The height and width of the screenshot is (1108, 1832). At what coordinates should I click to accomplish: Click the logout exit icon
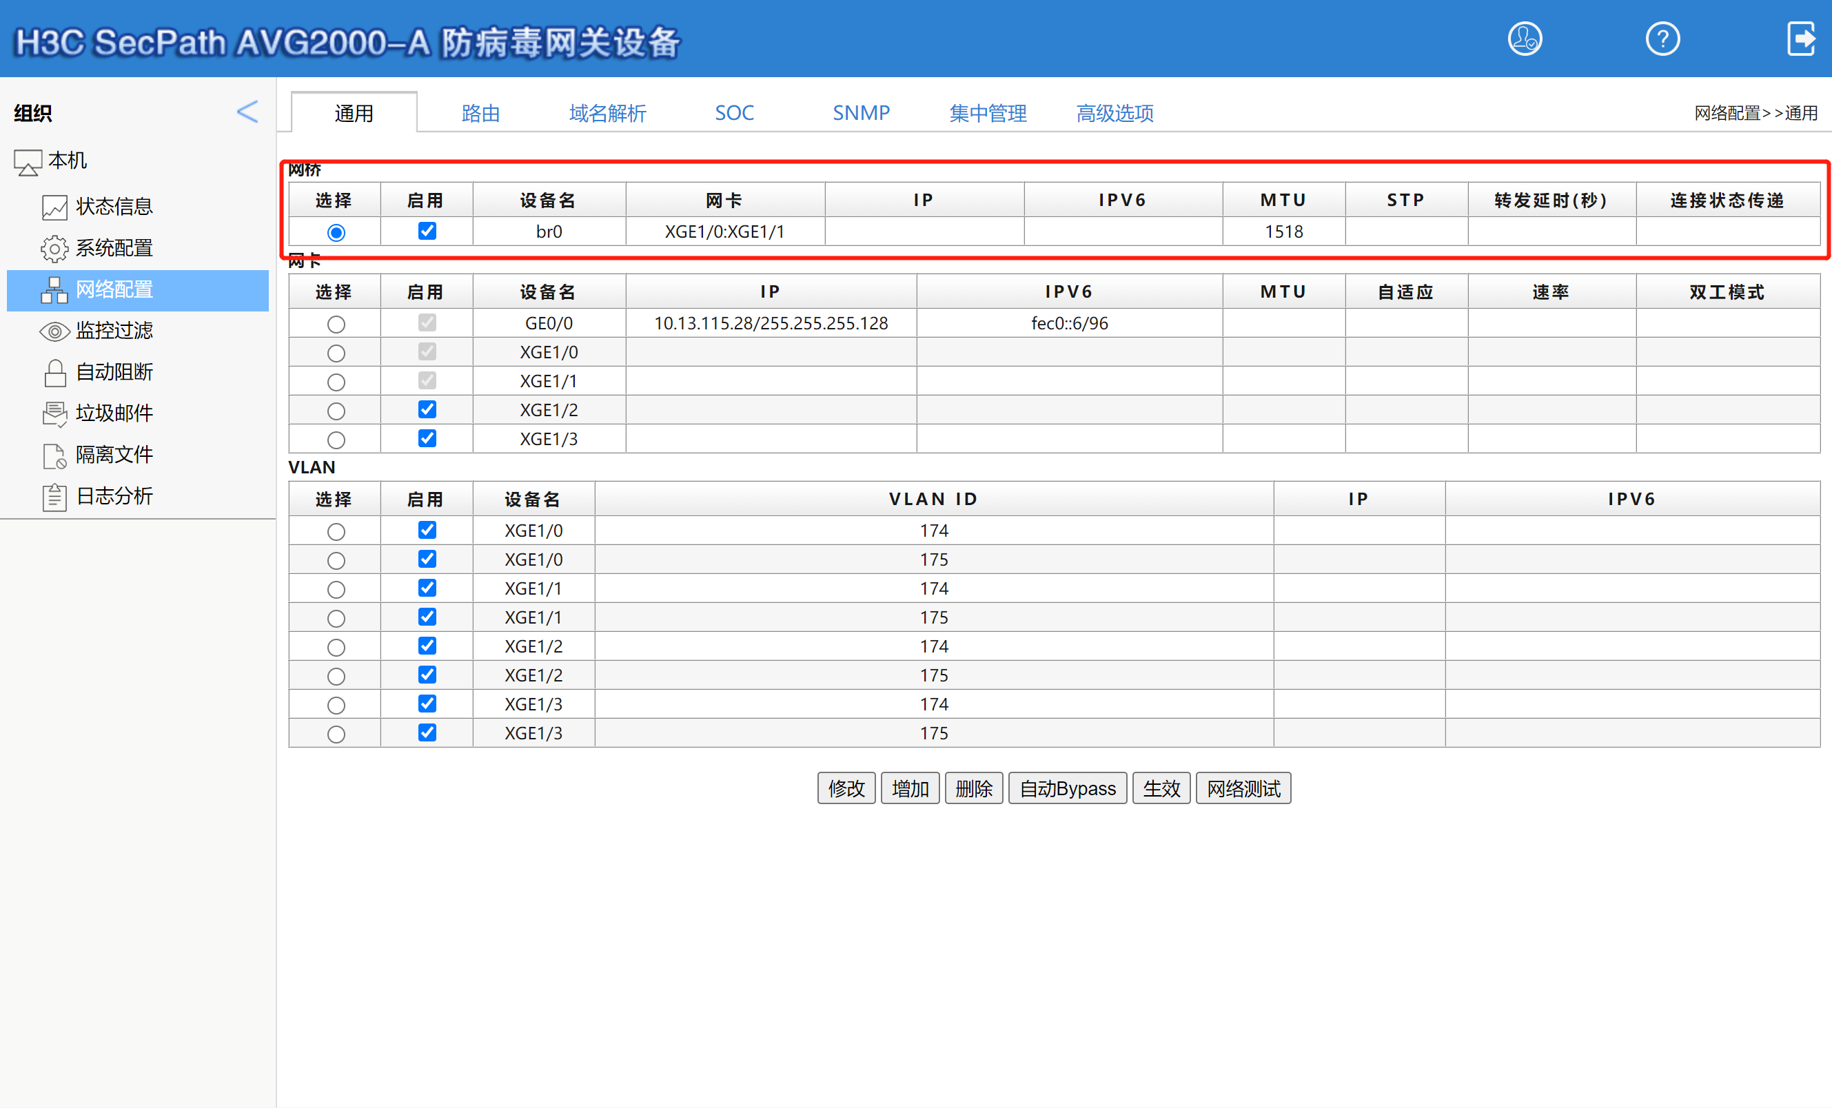point(1801,39)
